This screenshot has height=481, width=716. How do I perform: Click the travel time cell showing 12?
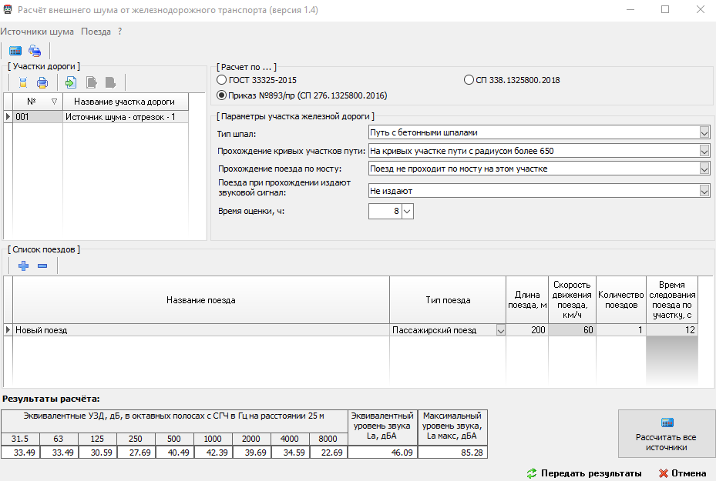tap(672, 330)
